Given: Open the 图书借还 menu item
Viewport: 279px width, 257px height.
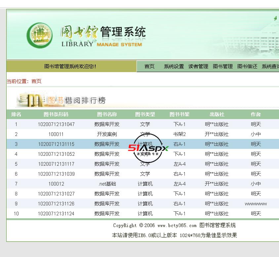Looking at the screenshot, I should pos(247,66).
